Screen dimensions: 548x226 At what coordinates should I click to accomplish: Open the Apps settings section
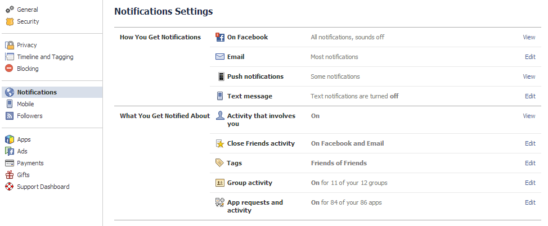[24, 139]
